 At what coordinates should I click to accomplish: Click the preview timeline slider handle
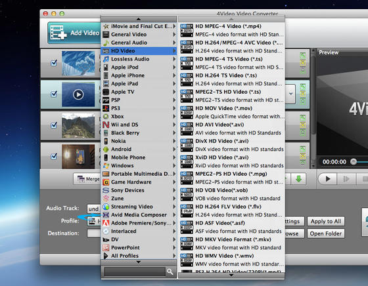pos(354,161)
